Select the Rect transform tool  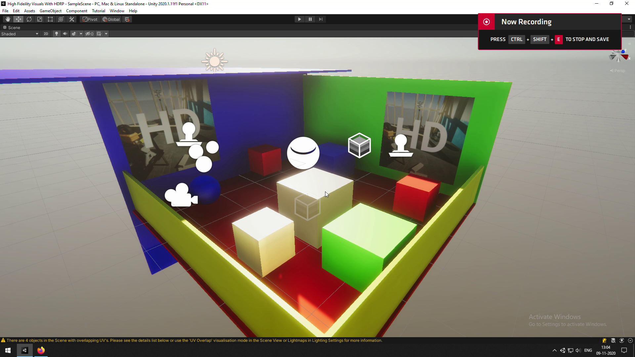(x=50, y=19)
